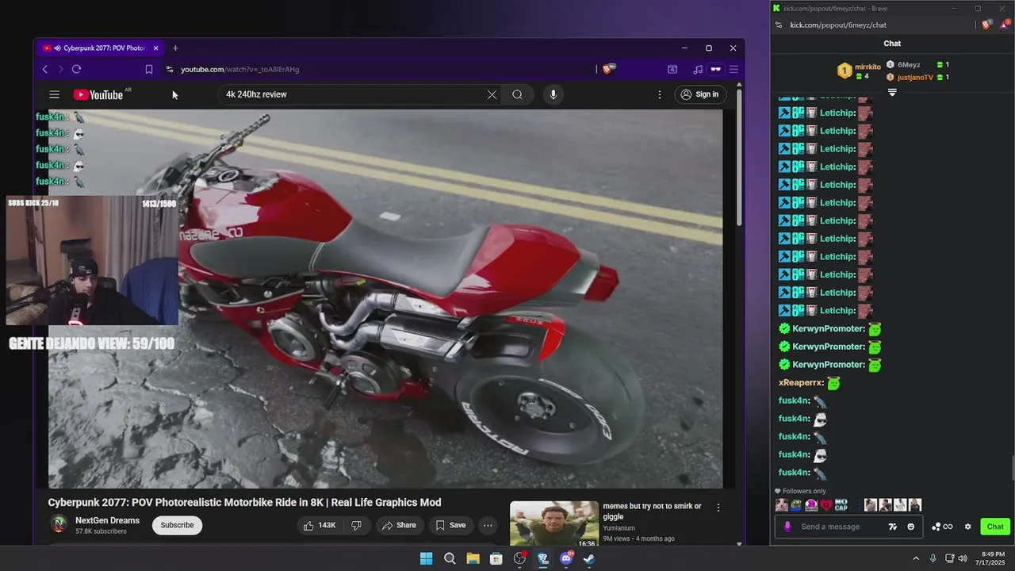Open Steam from the taskbar
Image resolution: width=1015 pixels, height=571 pixels.
[589, 558]
